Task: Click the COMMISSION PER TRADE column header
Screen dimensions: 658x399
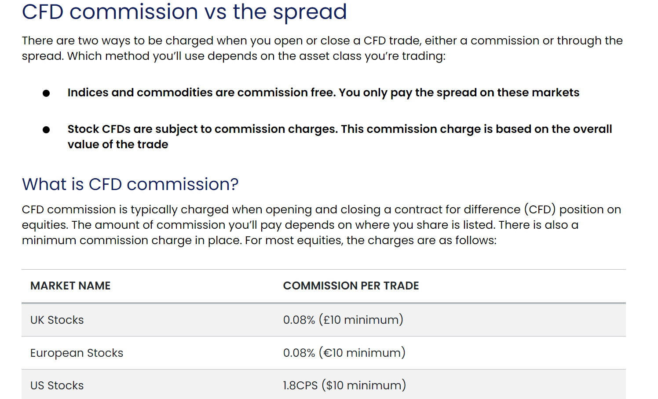Action: [351, 286]
